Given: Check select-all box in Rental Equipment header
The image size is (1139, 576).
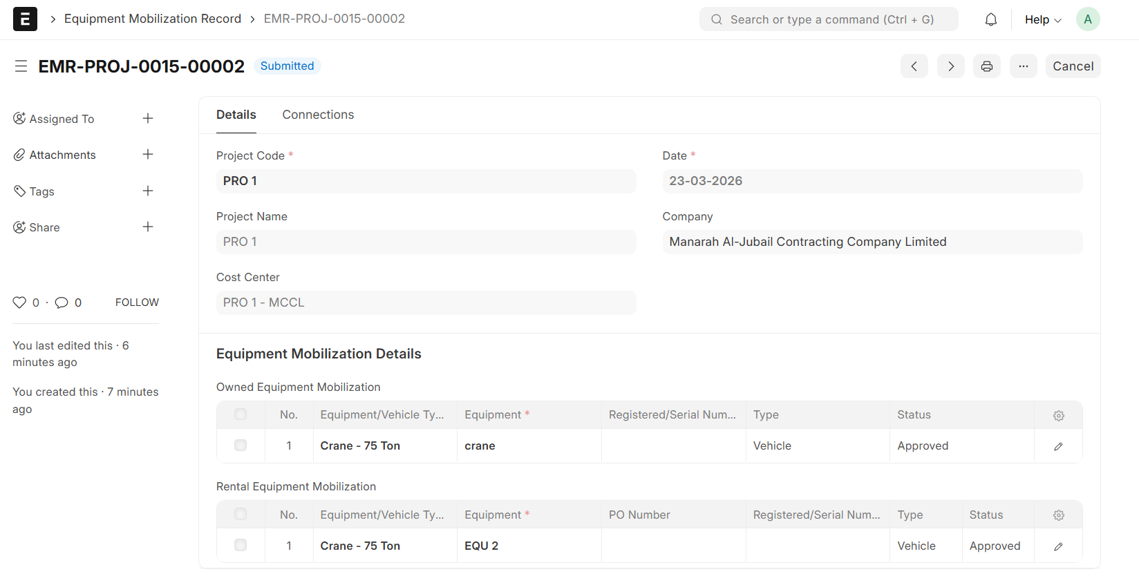Looking at the screenshot, I should coord(241,515).
